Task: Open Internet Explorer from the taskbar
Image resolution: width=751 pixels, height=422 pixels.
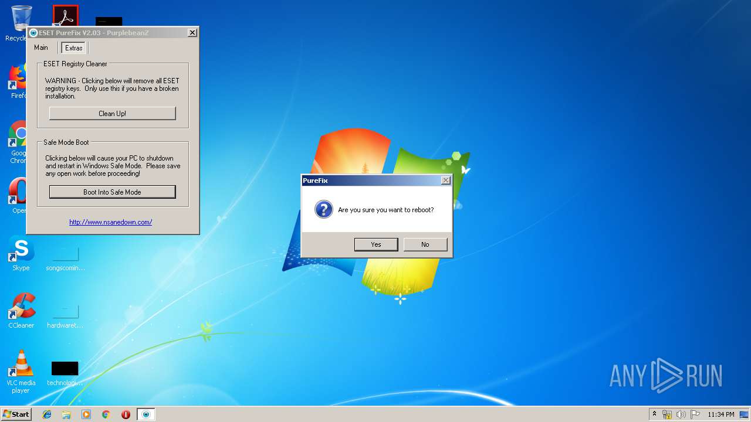Action: [47, 414]
